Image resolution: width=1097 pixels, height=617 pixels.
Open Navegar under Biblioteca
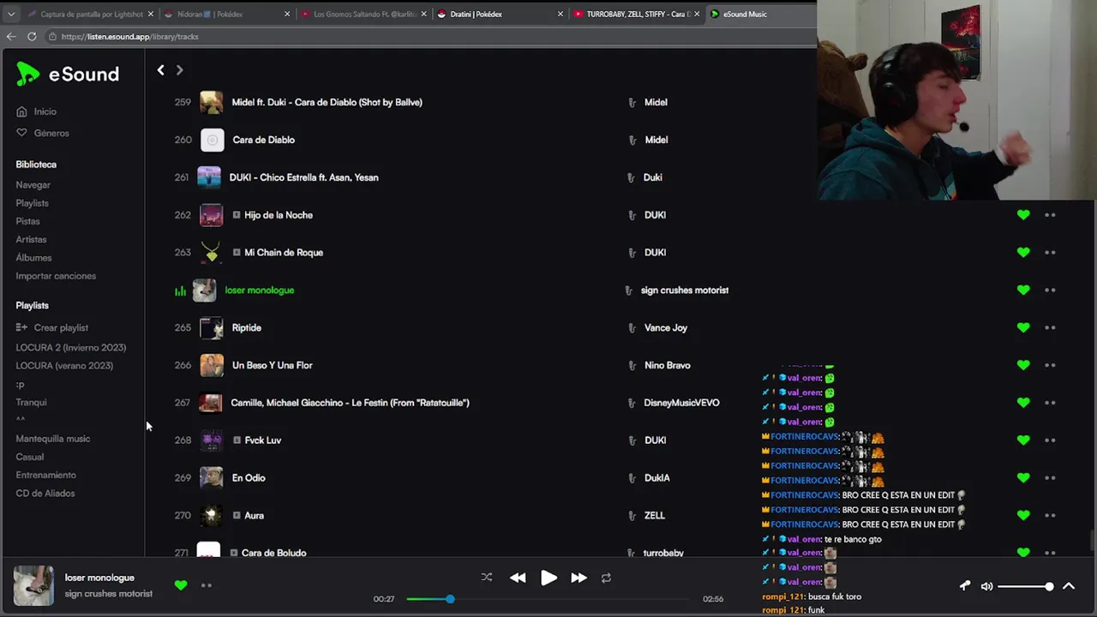[x=33, y=185]
